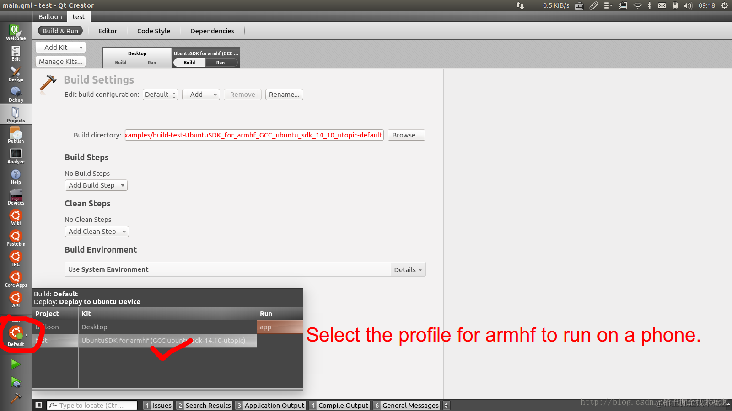Build the project with the hammer icon
Image resolution: width=732 pixels, height=411 pixels.
click(x=16, y=398)
